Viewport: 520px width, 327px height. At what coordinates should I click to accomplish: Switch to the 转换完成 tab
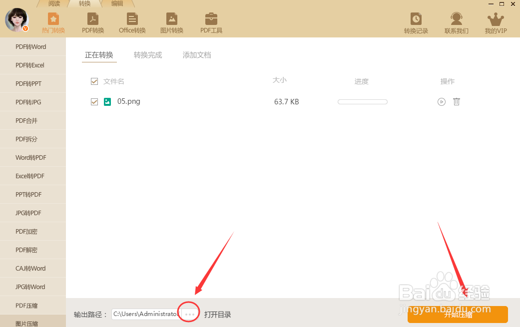(148, 55)
